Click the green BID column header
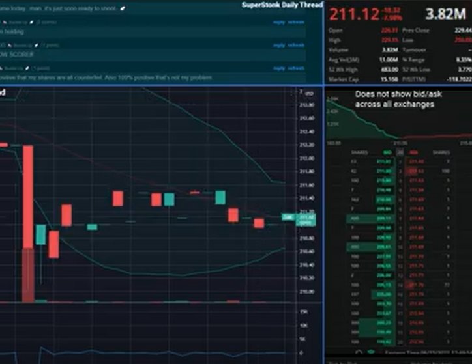The height and width of the screenshot is (364, 472). point(387,152)
